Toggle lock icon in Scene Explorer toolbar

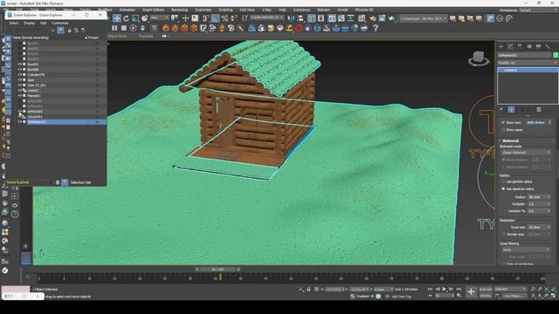(x=69, y=31)
